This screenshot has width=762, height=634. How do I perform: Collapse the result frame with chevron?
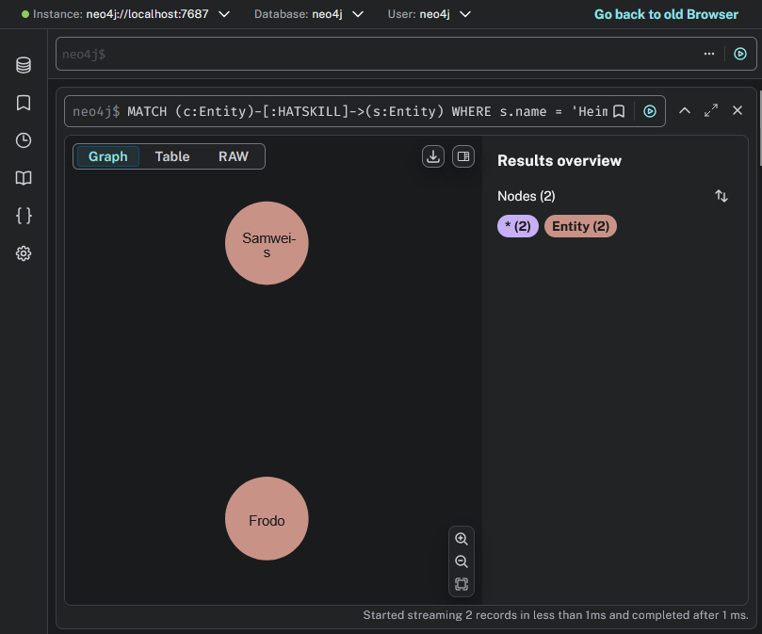[x=685, y=110]
